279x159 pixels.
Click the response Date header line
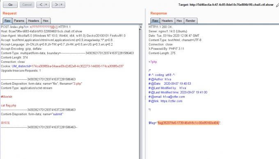point(174,36)
